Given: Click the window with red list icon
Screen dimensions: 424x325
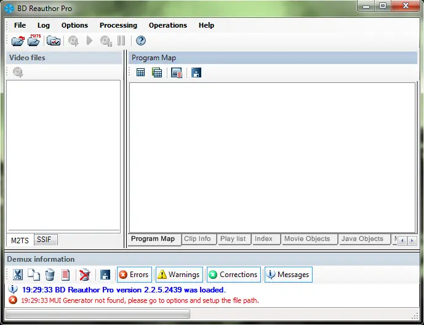Looking at the screenshot, I should [x=176, y=72].
